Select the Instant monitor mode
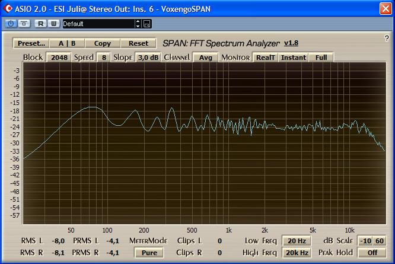Viewport: 395px width, 264px height. pos(294,58)
